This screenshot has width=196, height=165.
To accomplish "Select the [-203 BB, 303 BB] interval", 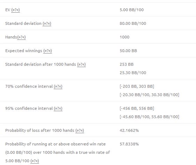I will tap(137, 86).
